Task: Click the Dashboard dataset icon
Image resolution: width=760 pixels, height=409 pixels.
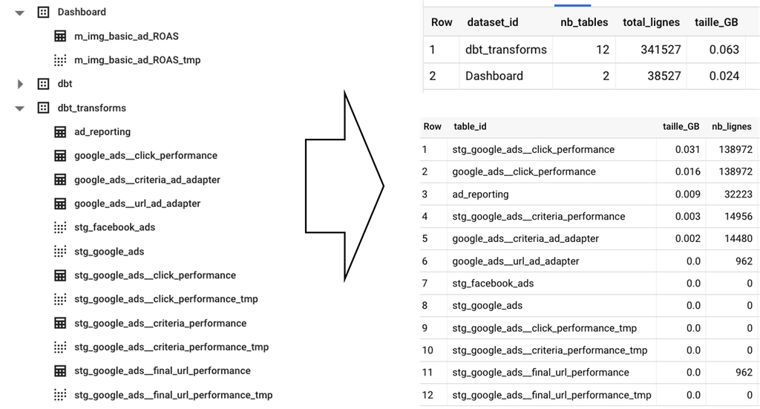Action: [43, 12]
